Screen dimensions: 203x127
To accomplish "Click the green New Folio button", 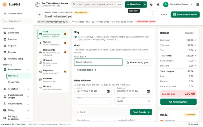I will 134,5.
